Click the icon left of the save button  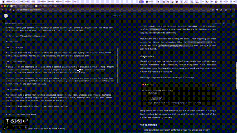tap(208, 23)
